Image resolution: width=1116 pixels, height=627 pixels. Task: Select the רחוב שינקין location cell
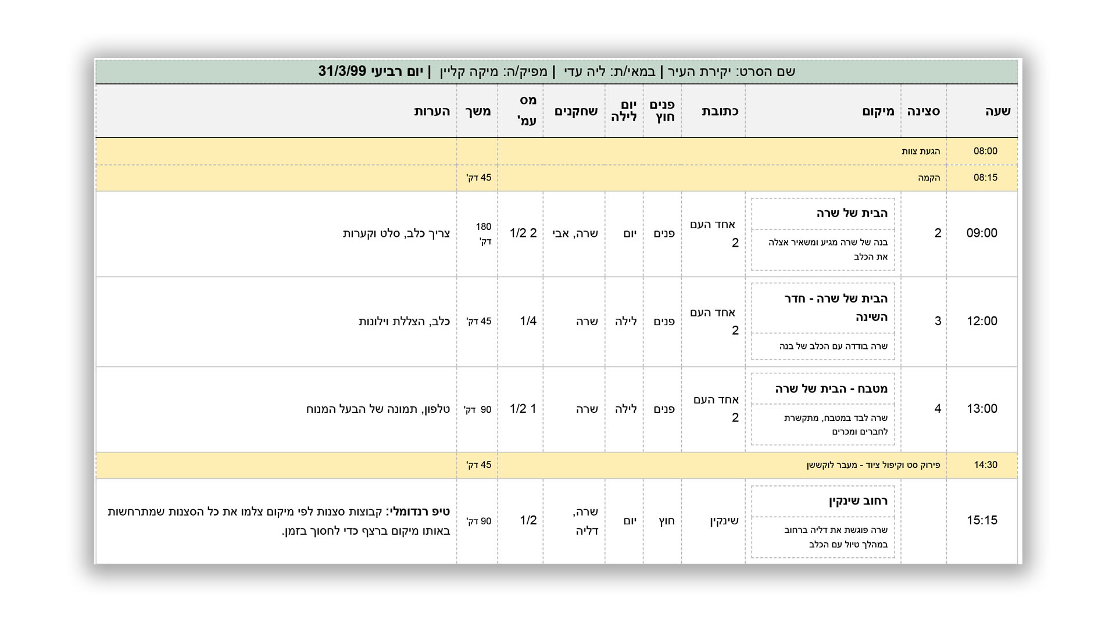tap(857, 501)
